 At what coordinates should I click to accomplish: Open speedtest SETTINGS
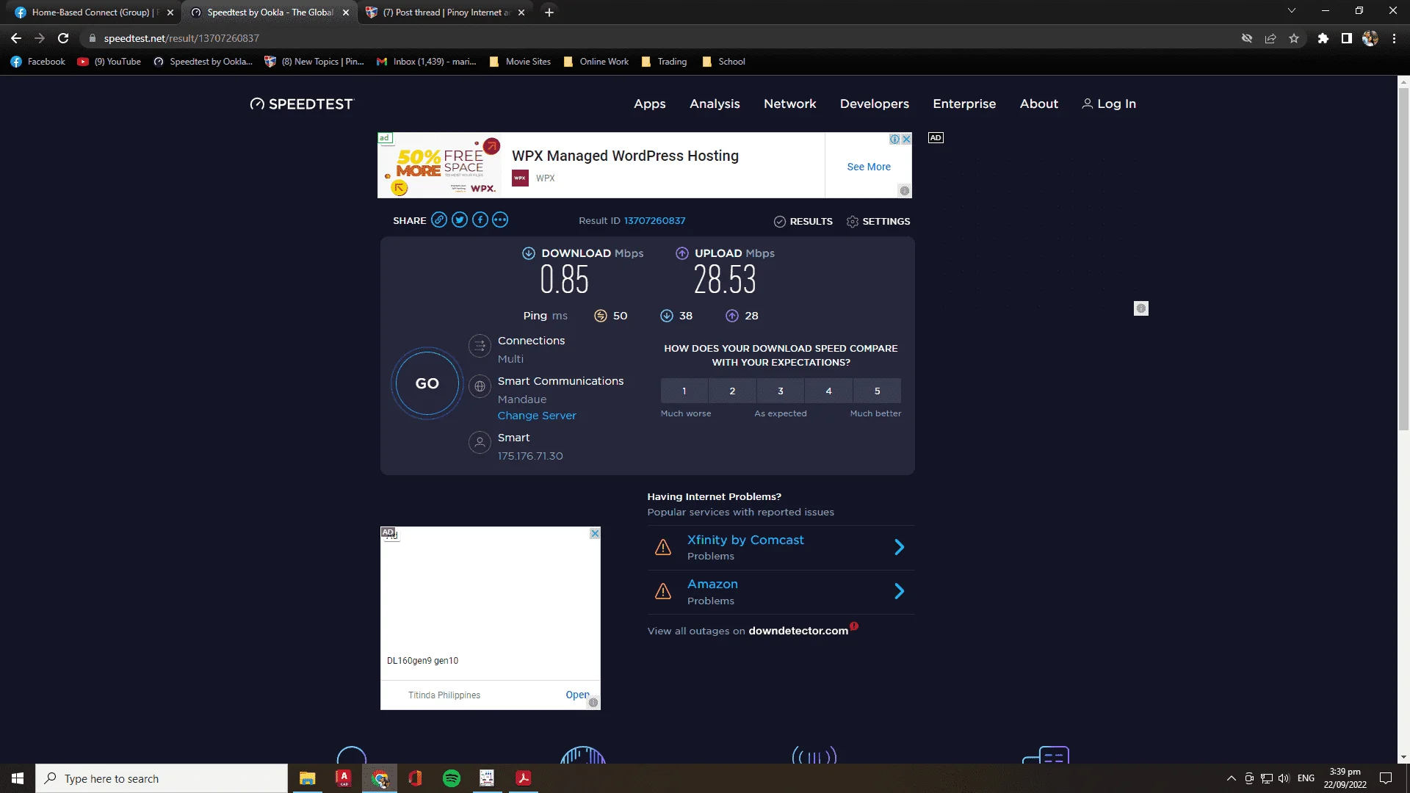click(x=878, y=222)
